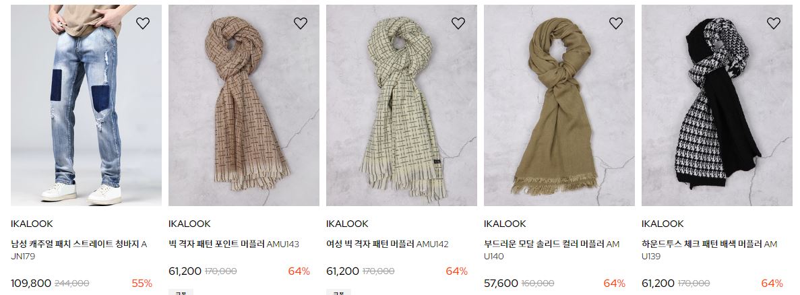Open 여성 빅 격자 패턴 머플러 AMU142
The height and width of the screenshot is (295, 800).
388,244
